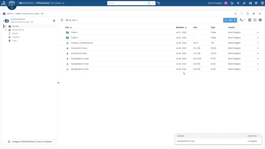Click Brent Rodgers name in top bar

click(x=215, y=3)
